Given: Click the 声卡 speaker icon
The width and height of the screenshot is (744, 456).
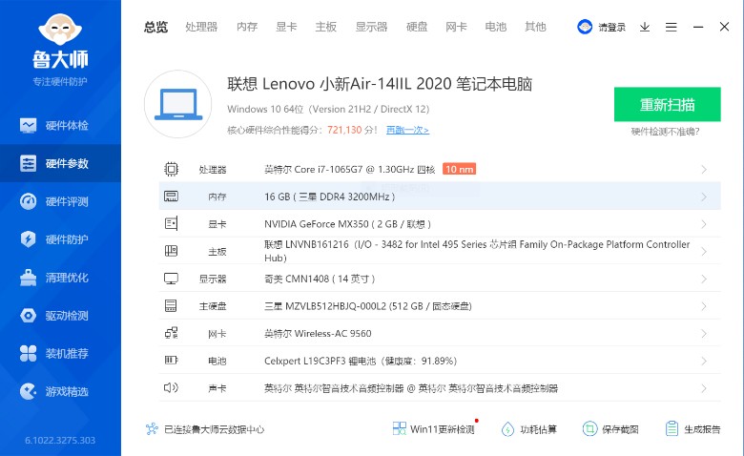Looking at the screenshot, I should (x=171, y=387).
